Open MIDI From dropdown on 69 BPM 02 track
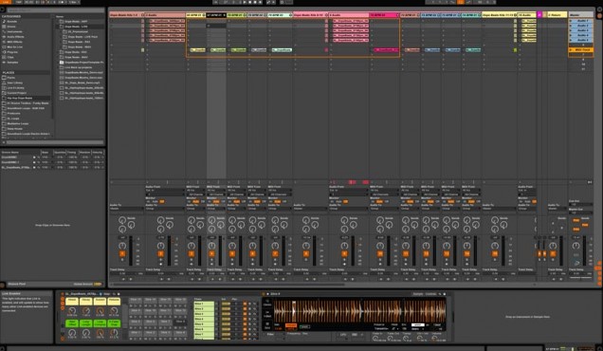The height and width of the screenshot is (351, 603). pyautogui.click(x=257, y=190)
